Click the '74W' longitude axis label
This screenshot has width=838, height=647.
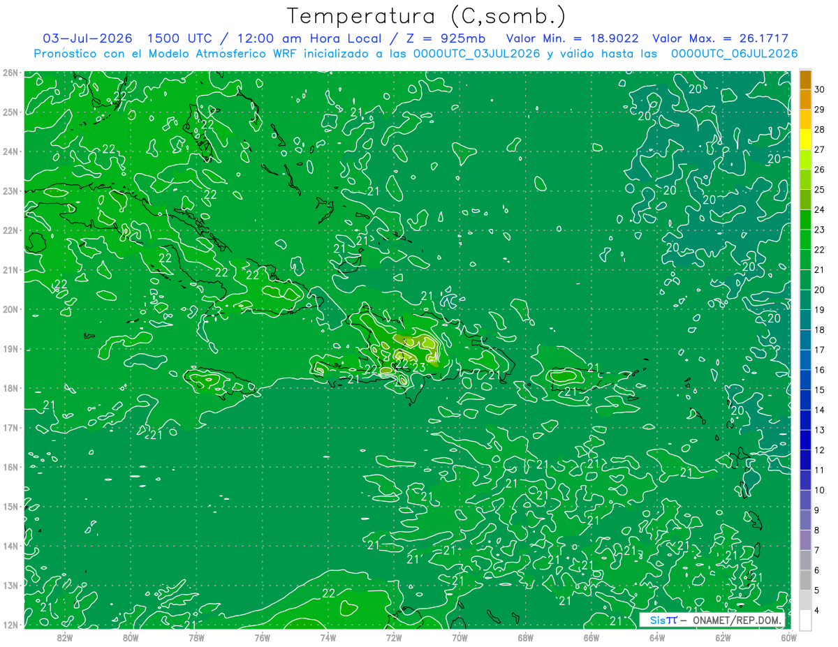click(x=328, y=637)
